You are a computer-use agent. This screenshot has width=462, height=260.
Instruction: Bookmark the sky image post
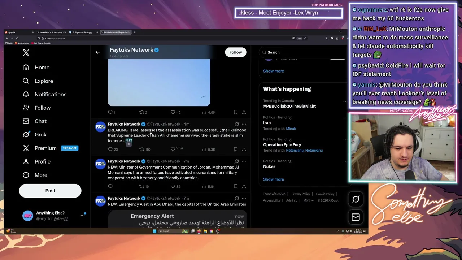click(235, 112)
